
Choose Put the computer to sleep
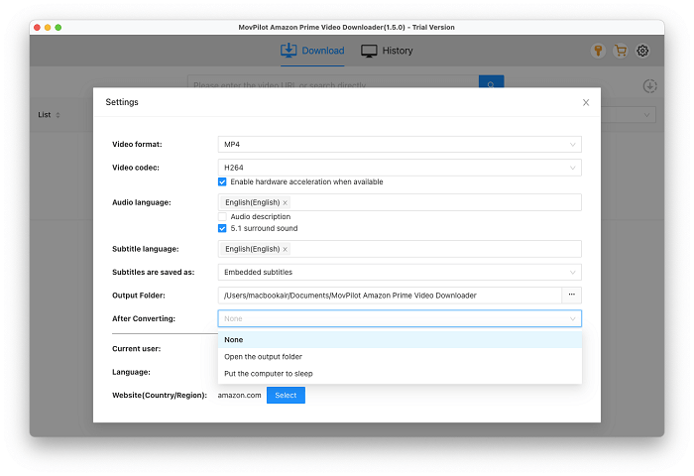(400, 374)
